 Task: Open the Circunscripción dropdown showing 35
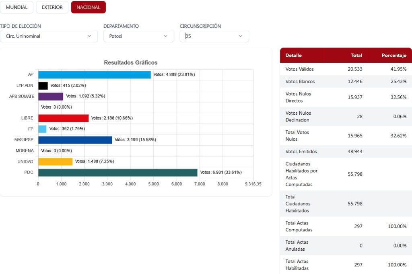(214, 36)
